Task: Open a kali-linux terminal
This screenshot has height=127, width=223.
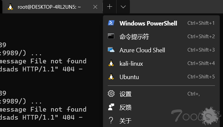Action: click(161, 63)
